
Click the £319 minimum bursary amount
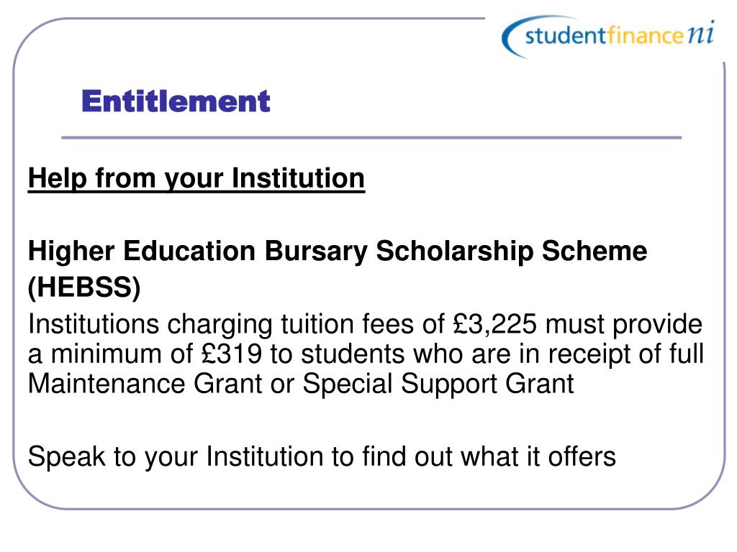pyautogui.click(x=231, y=354)
